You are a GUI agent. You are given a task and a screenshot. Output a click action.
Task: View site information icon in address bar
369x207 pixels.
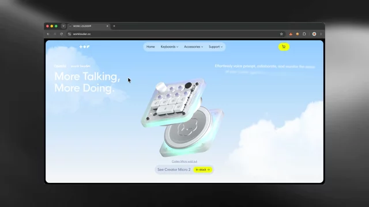69,34
